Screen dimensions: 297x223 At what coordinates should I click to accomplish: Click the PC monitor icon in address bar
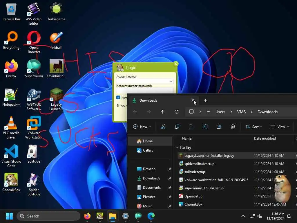191,112
